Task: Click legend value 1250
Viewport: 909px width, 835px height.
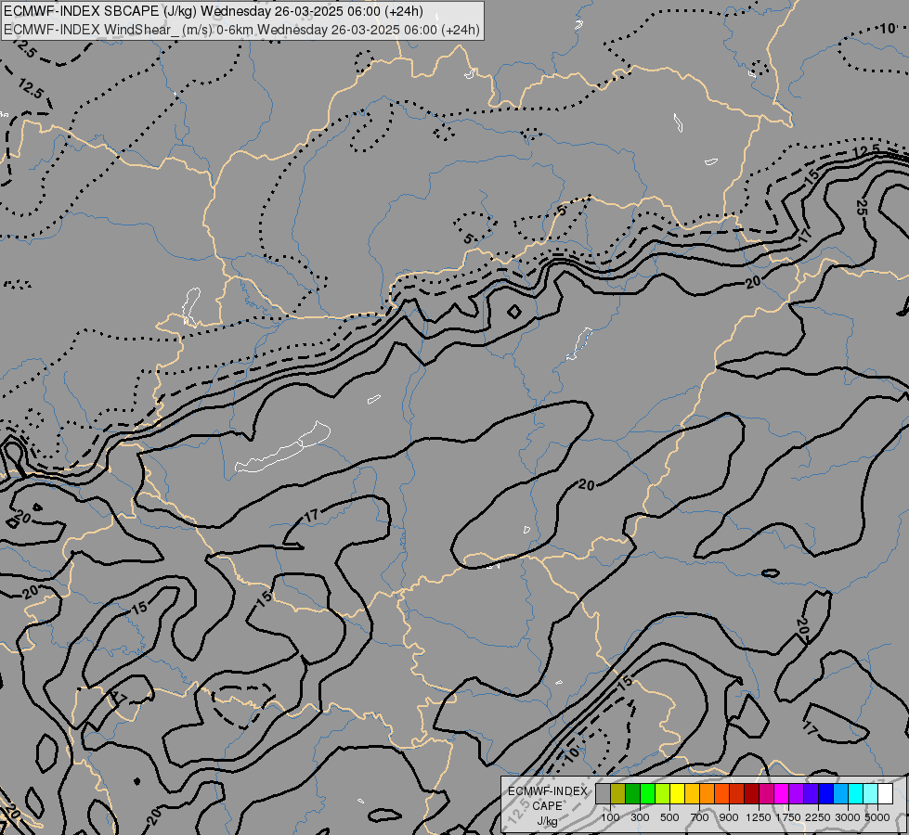Action: [759, 817]
